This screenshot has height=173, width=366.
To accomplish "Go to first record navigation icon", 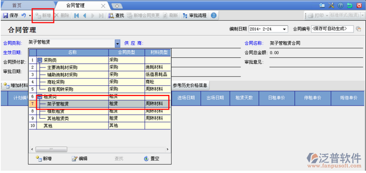I will 76,16.
